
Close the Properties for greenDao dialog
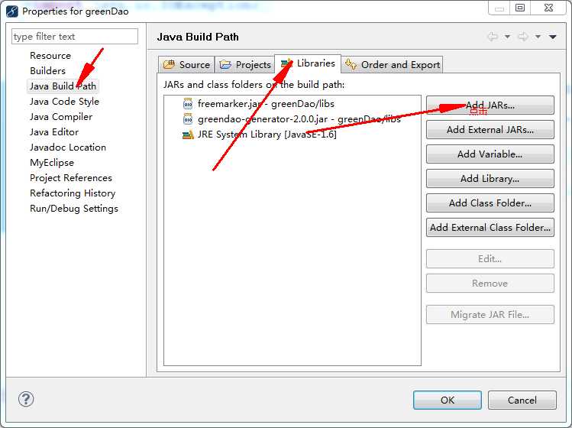click(548, 8)
